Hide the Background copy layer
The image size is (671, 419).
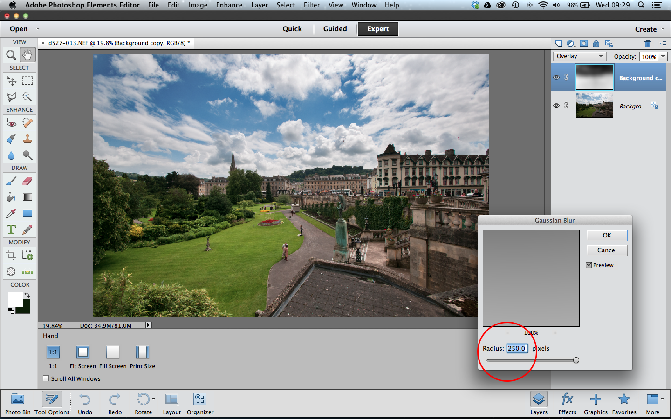(x=556, y=77)
